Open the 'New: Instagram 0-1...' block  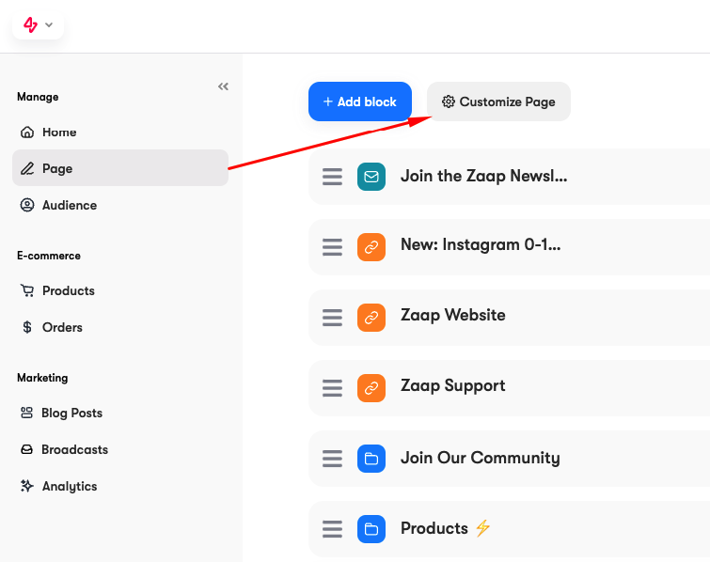481,244
